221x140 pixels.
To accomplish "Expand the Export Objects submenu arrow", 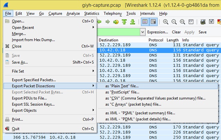I will (x=93, y=110).
